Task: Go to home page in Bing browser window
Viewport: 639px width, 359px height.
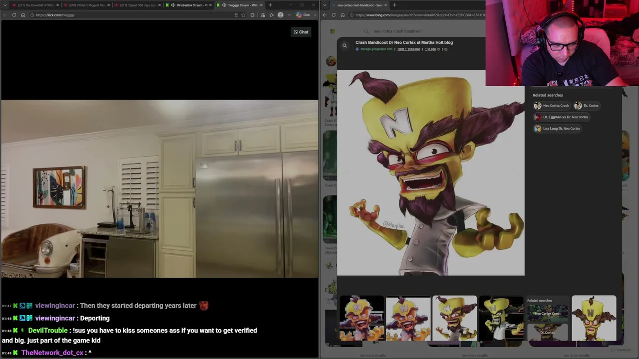Action: [x=342, y=15]
